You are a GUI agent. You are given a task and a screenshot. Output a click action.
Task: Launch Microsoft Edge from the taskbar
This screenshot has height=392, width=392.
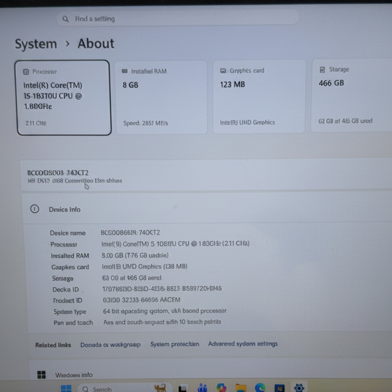(260, 387)
